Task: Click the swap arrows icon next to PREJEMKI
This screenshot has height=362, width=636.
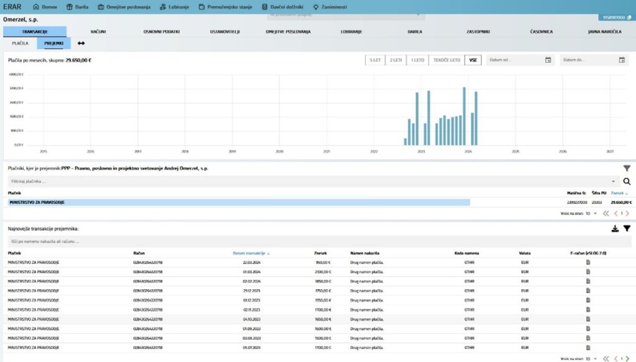Action: click(81, 44)
